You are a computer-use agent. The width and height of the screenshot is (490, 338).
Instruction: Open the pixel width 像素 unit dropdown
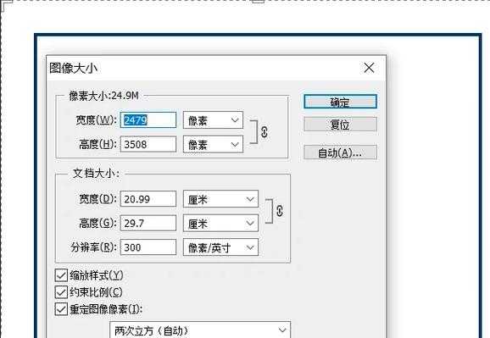[x=213, y=120]
